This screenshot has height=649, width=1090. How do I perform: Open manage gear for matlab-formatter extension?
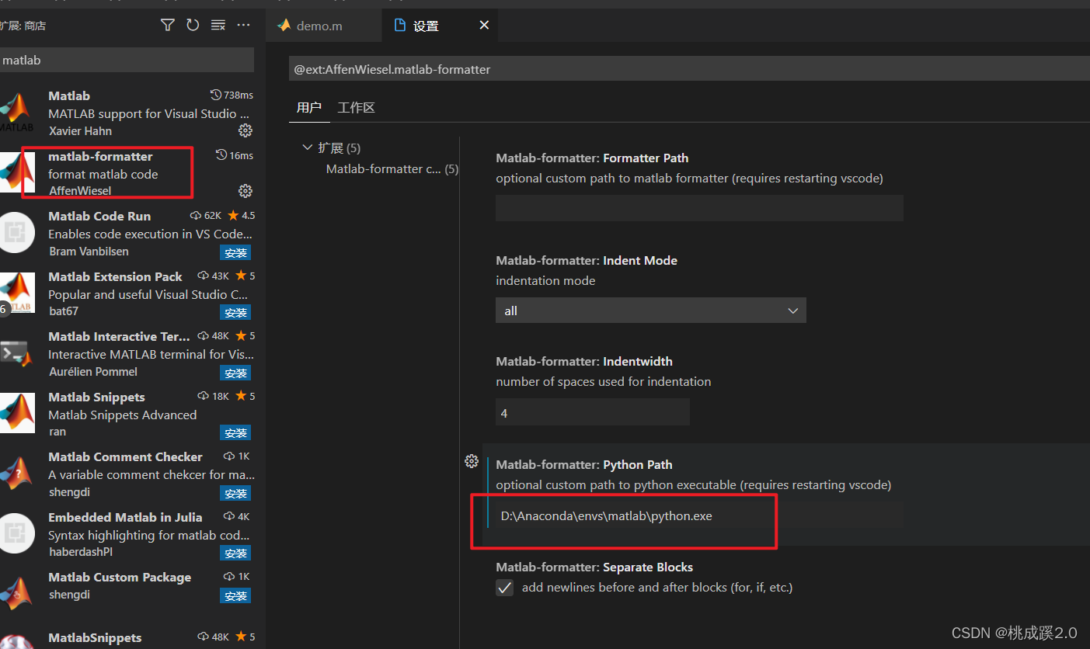click(245, 190)
